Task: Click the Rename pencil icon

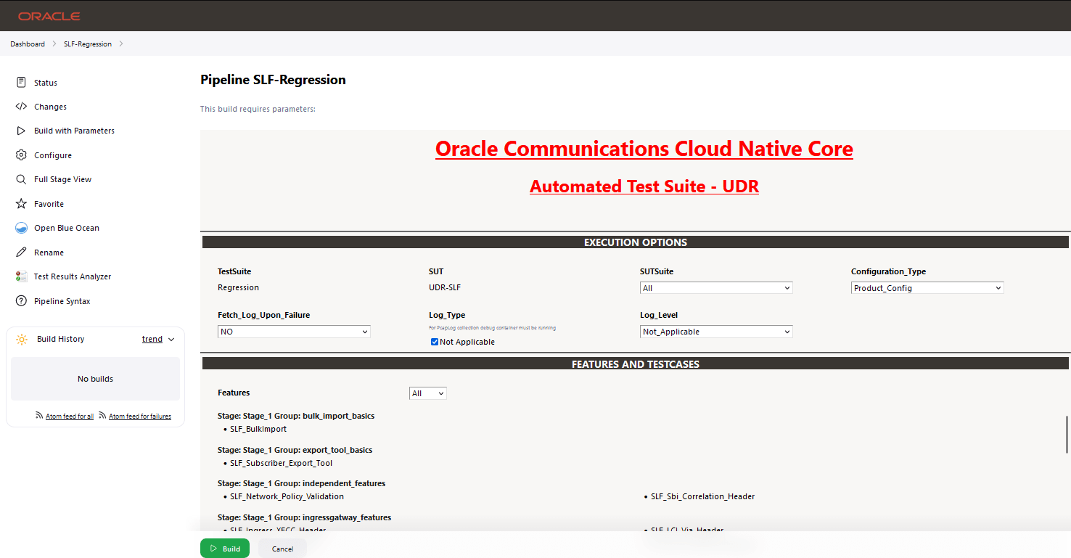Action: click(21, 253)
